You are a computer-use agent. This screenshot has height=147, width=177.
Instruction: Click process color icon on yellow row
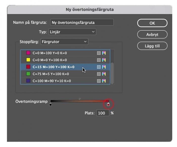pos(99,60)
